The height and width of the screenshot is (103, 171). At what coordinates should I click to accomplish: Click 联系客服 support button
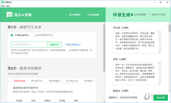click(93, 15)
